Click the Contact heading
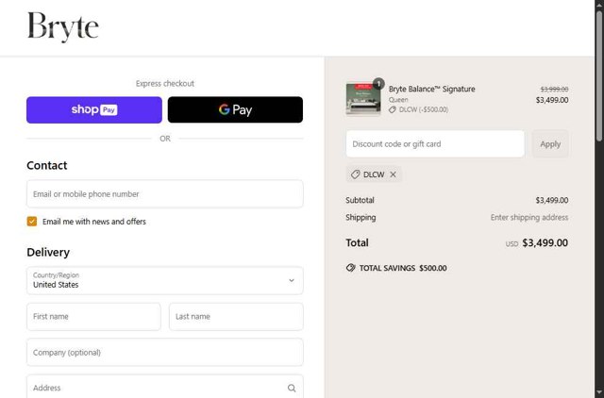Viewport: 604px width, 398px height. [47, 165]
